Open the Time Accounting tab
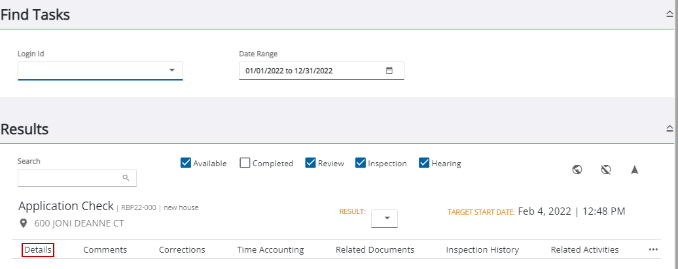This screenshot has width=678, height=269. pos(270,249)
